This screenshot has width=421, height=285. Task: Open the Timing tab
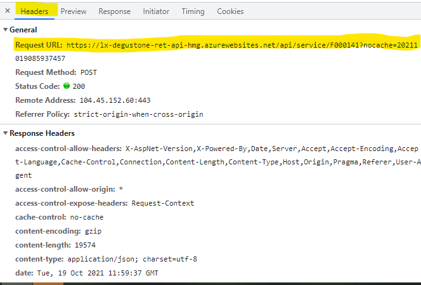(x=193, y=11)
